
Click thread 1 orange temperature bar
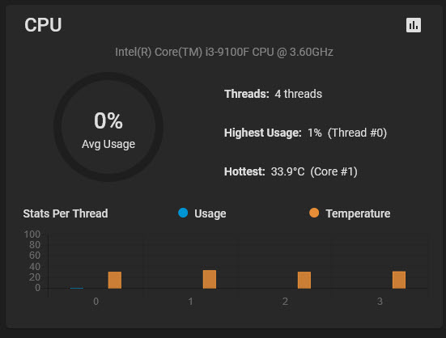210,279
